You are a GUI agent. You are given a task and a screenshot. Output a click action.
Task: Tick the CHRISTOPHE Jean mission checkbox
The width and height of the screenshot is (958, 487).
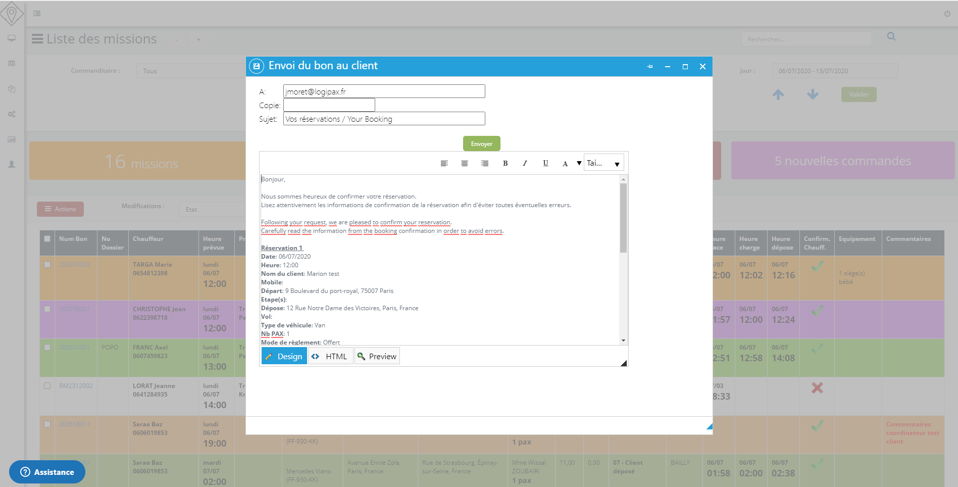[47, 309]
